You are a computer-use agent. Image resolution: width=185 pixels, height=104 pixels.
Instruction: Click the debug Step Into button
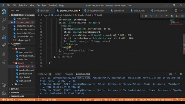pyautogui.click(x=156, y=16)
